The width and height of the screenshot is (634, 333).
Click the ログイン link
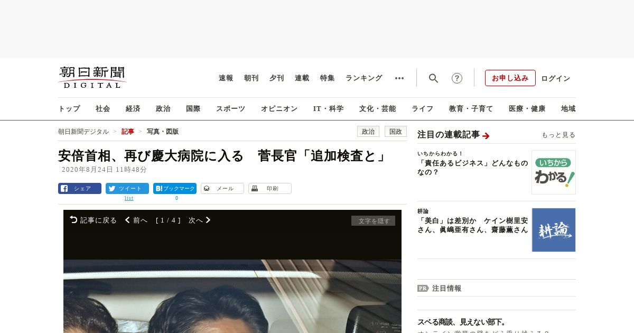(x=556, y=78)
